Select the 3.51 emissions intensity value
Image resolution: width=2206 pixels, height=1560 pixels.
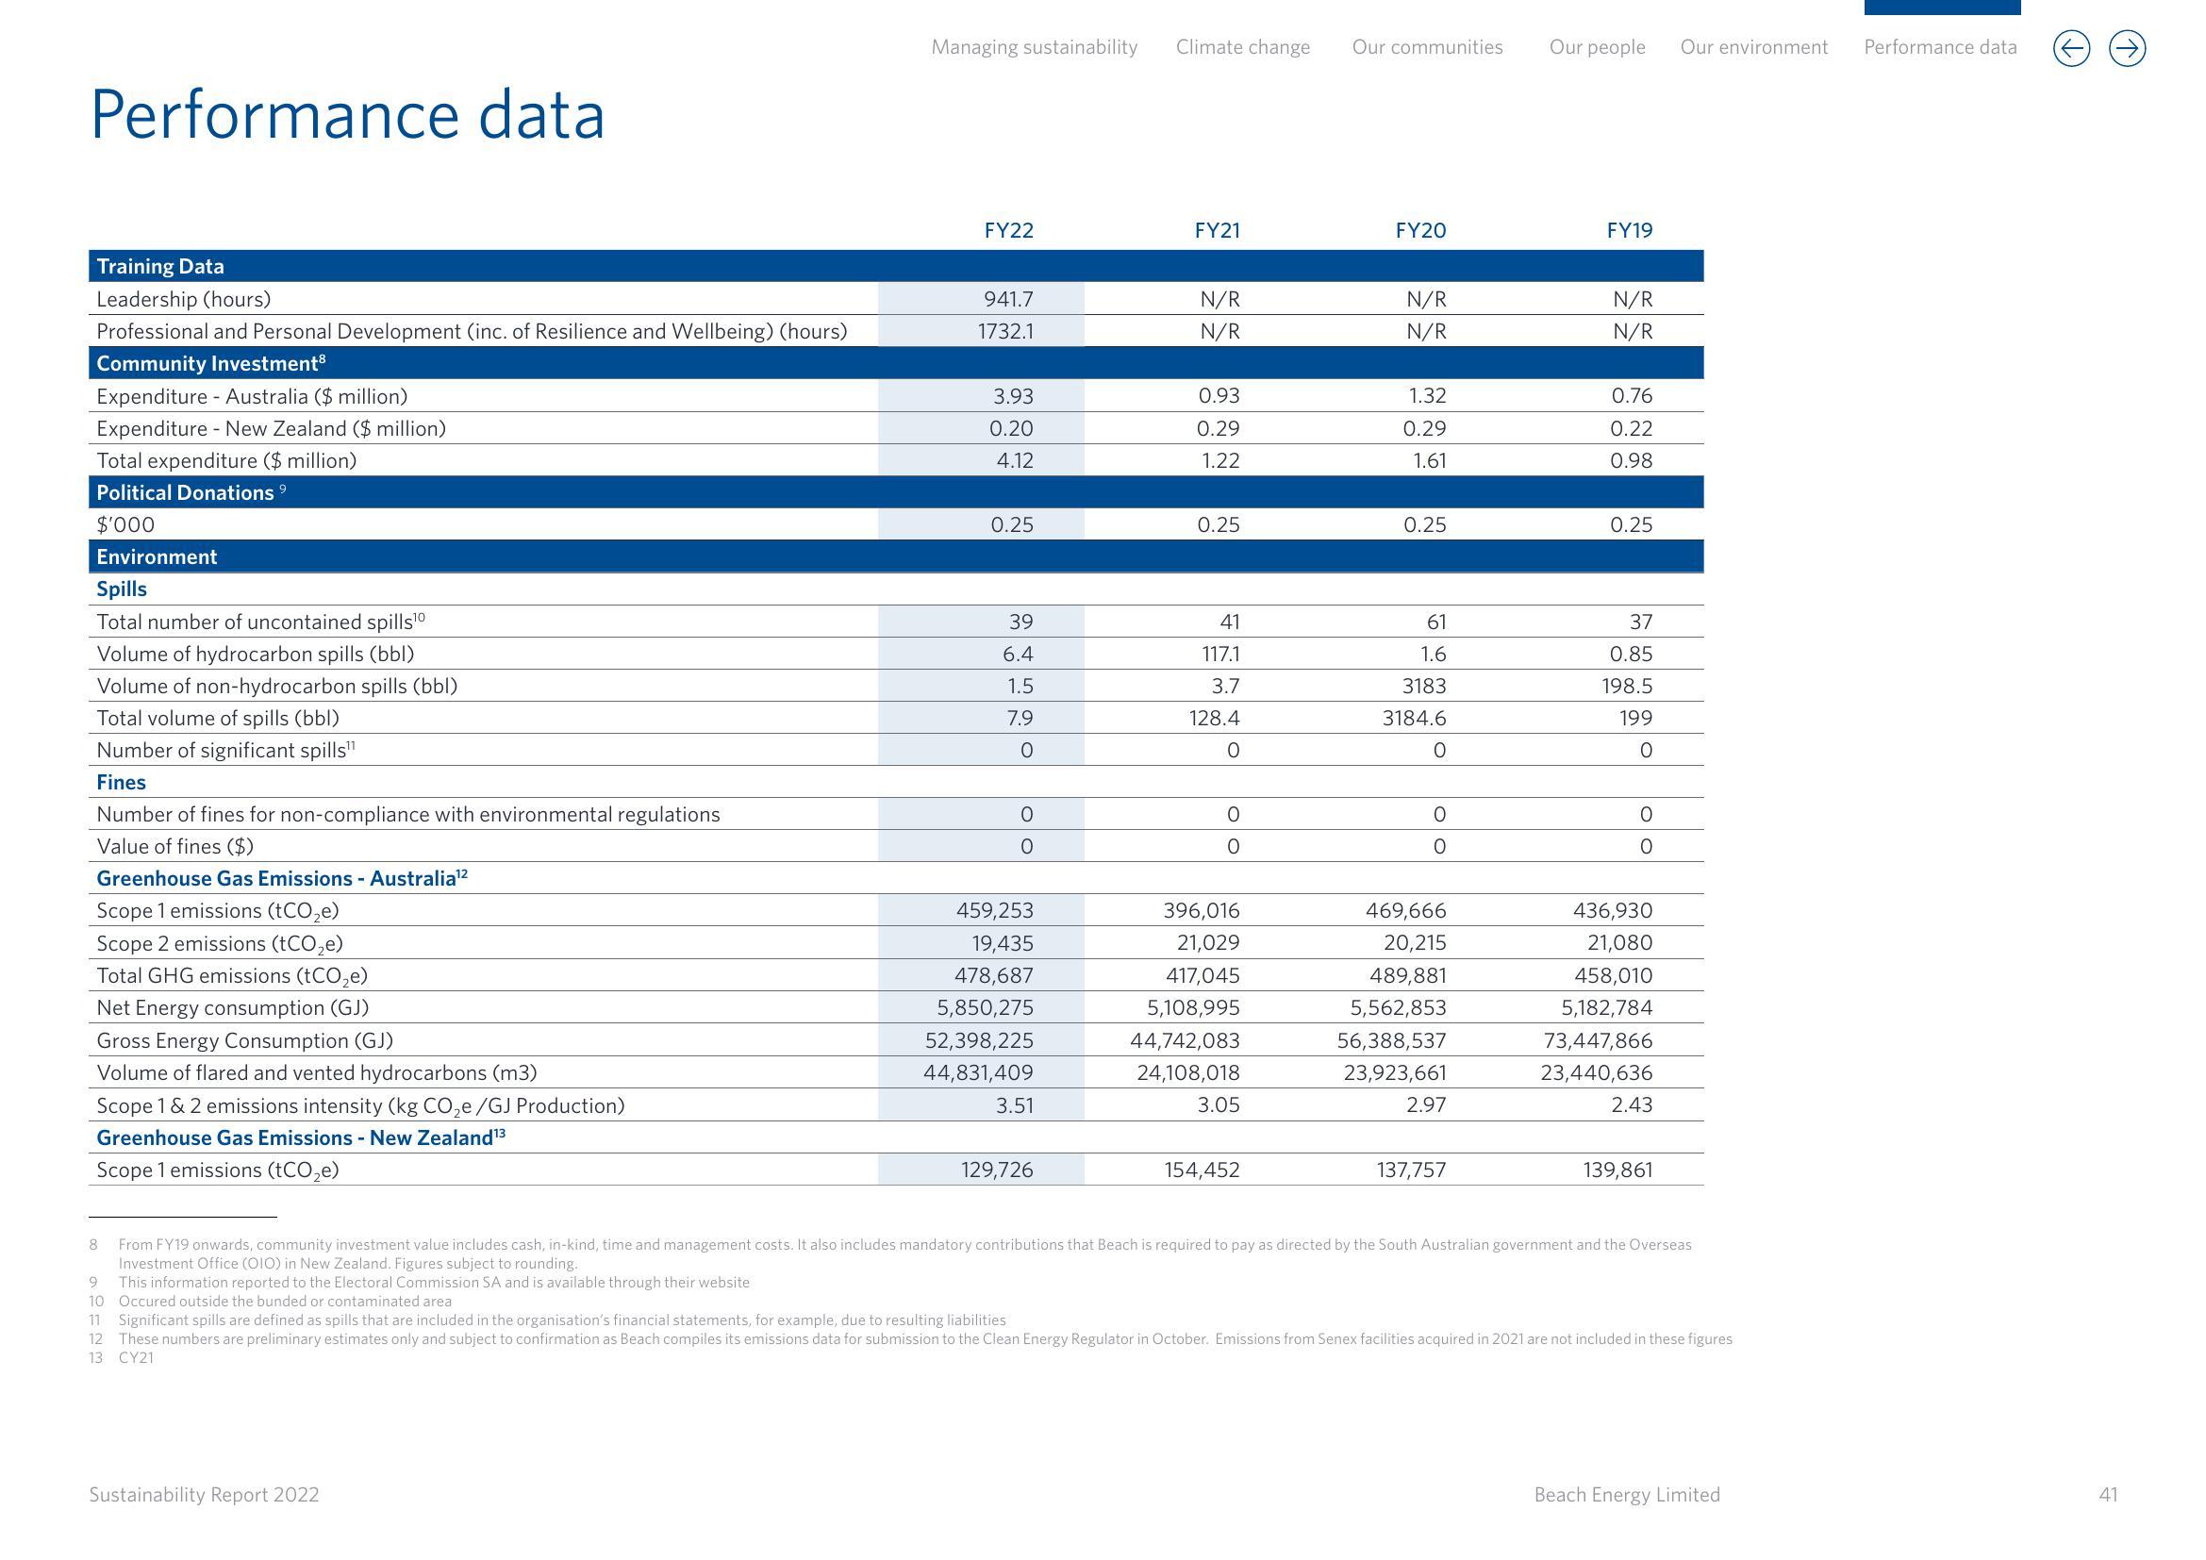coord(1015,1105)
